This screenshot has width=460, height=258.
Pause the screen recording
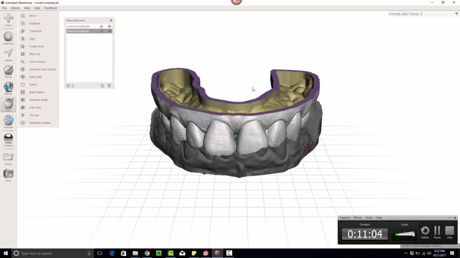point(437,232)
